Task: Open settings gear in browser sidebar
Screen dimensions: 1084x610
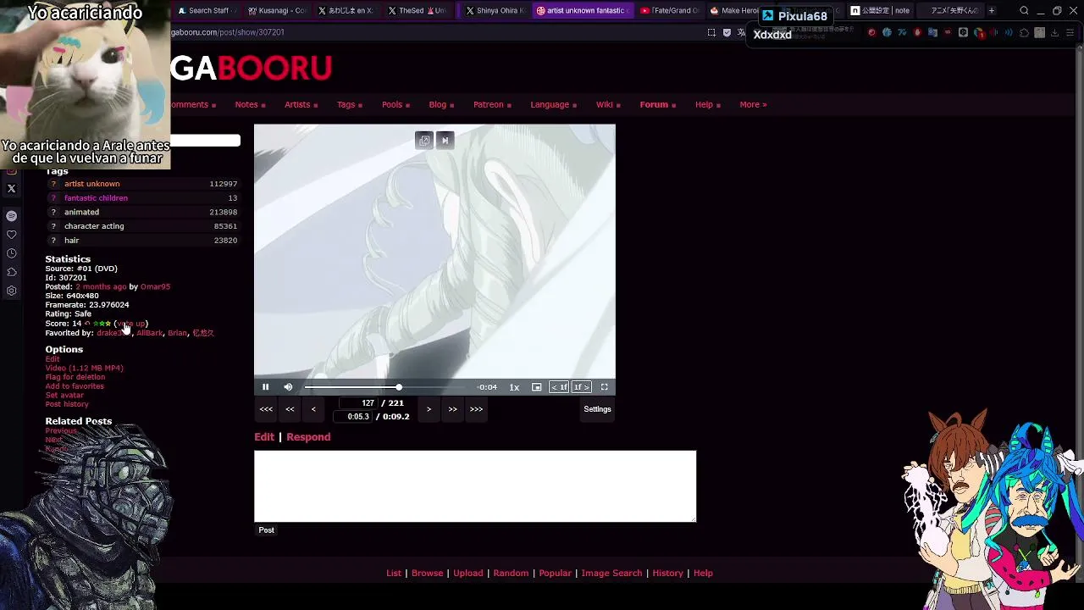Action: (12, 291)
